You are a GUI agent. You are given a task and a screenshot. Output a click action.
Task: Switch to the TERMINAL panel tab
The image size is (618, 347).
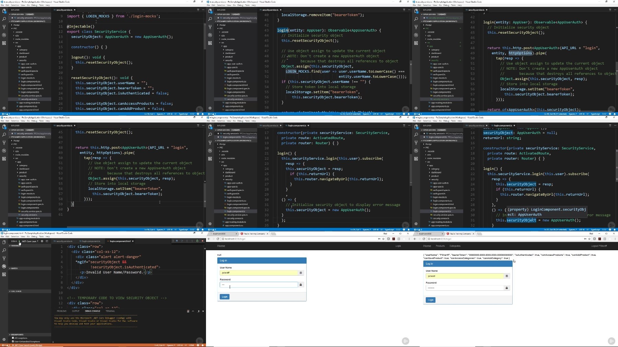tap(110, 311)
